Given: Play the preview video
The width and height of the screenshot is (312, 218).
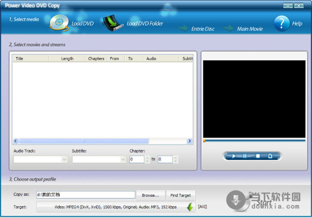Looking at the screenshot, I should coord(234,156).
